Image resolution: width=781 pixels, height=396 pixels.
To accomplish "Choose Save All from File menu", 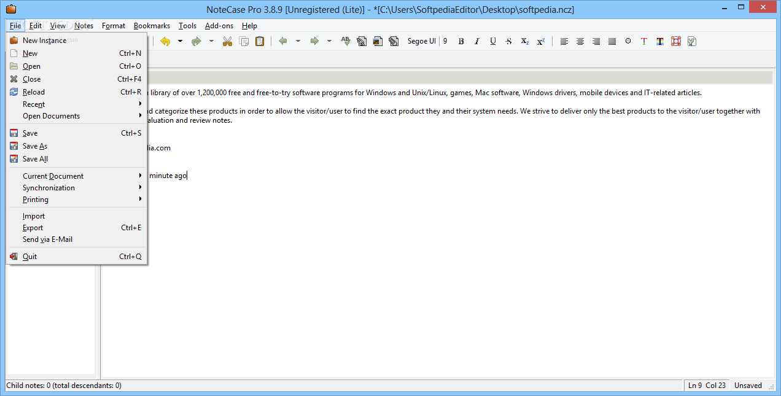I will 77,159.
